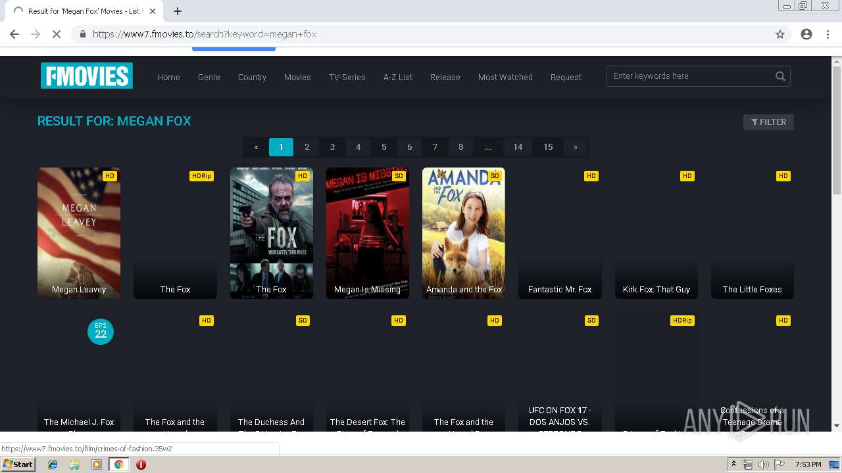Open the Filter options
842x473 pixels.
click(x=768, y=122)
